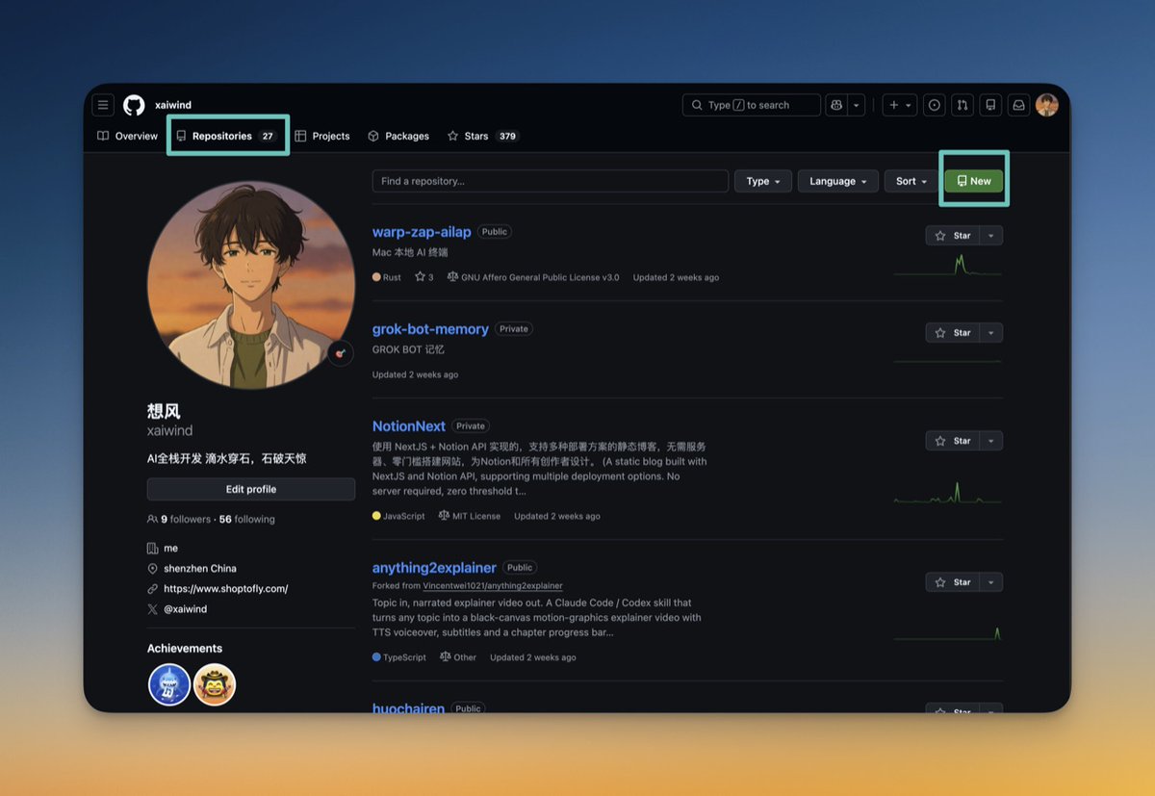Screen dimensions: 1155x796
Task: Click the Rust language label
Action: 392,277
